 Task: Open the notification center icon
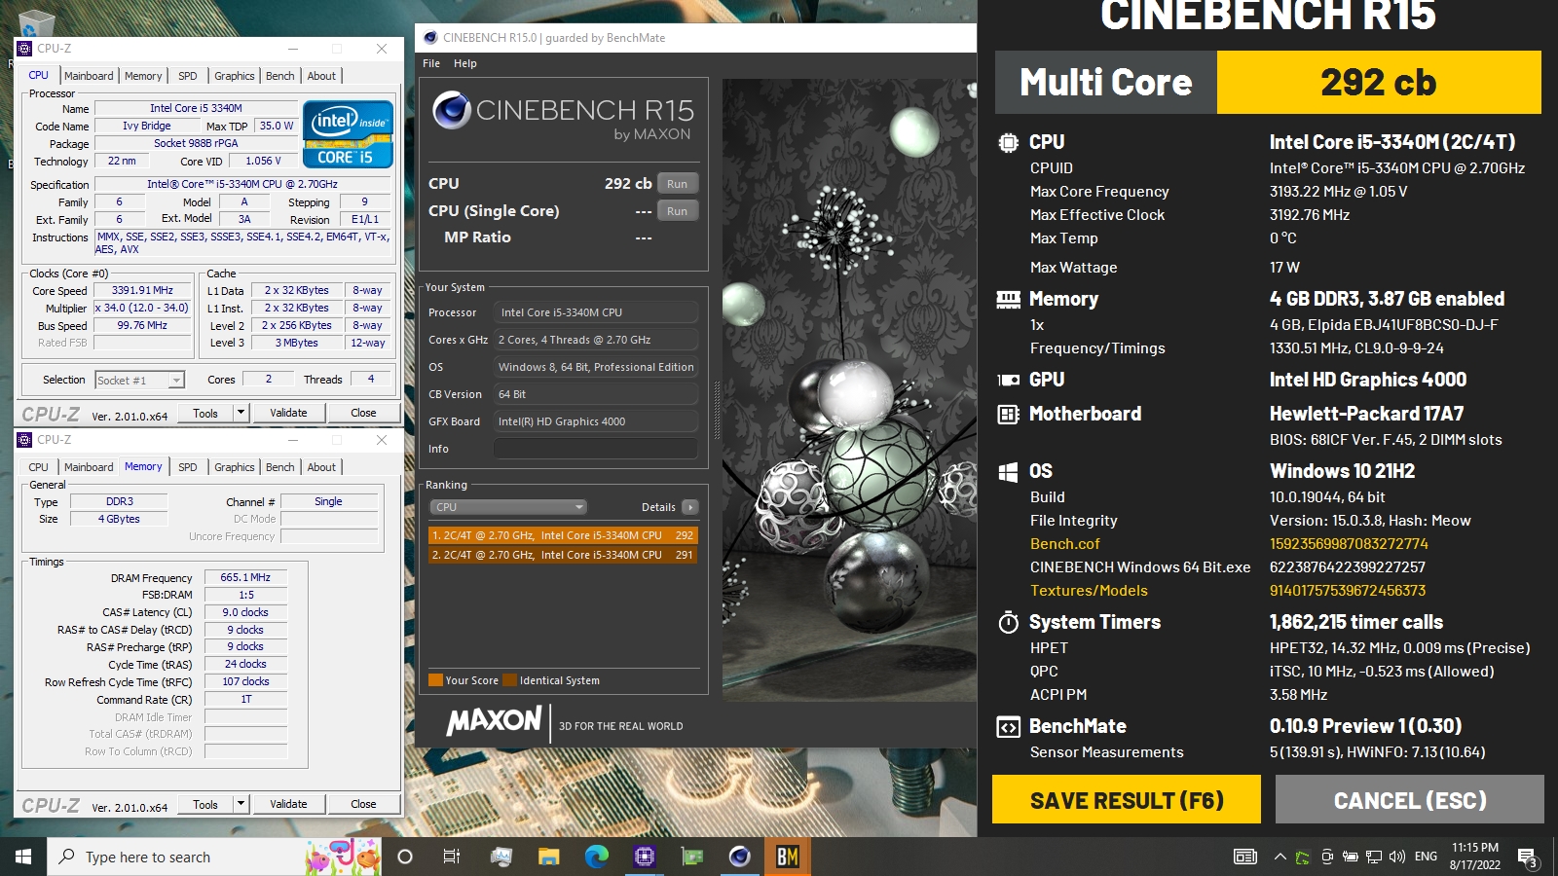[x=1527, y=857]
